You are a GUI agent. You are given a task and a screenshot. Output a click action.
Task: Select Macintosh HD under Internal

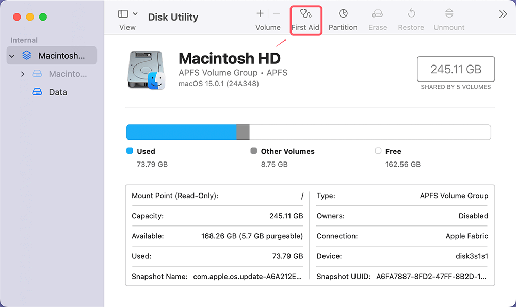coord(52,56)
